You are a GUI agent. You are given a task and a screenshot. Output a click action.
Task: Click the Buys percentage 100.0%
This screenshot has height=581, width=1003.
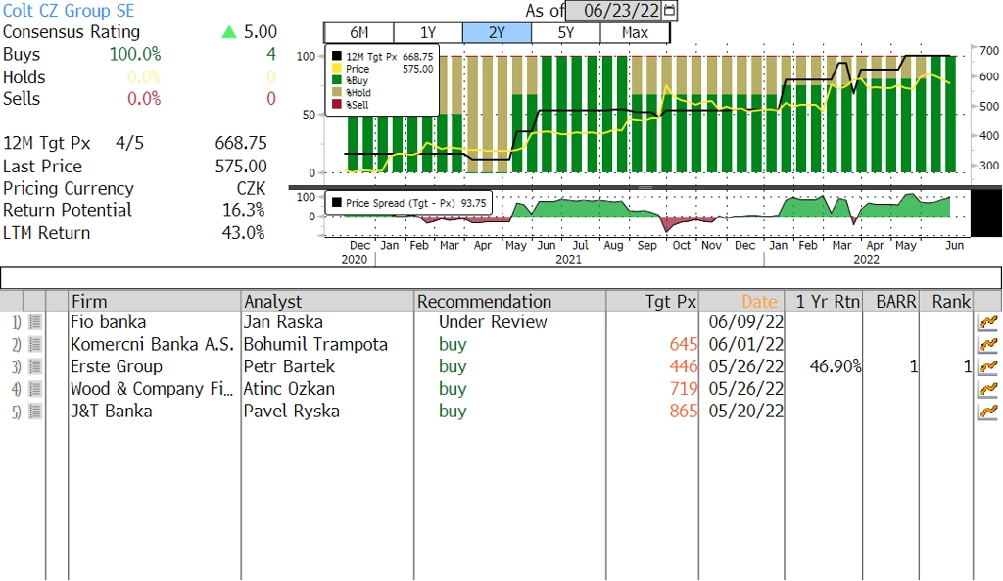(x=135, y=55)
